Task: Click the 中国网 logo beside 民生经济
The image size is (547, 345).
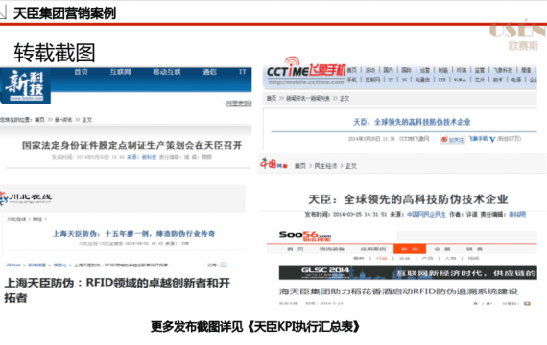Action: click(273, 164)
